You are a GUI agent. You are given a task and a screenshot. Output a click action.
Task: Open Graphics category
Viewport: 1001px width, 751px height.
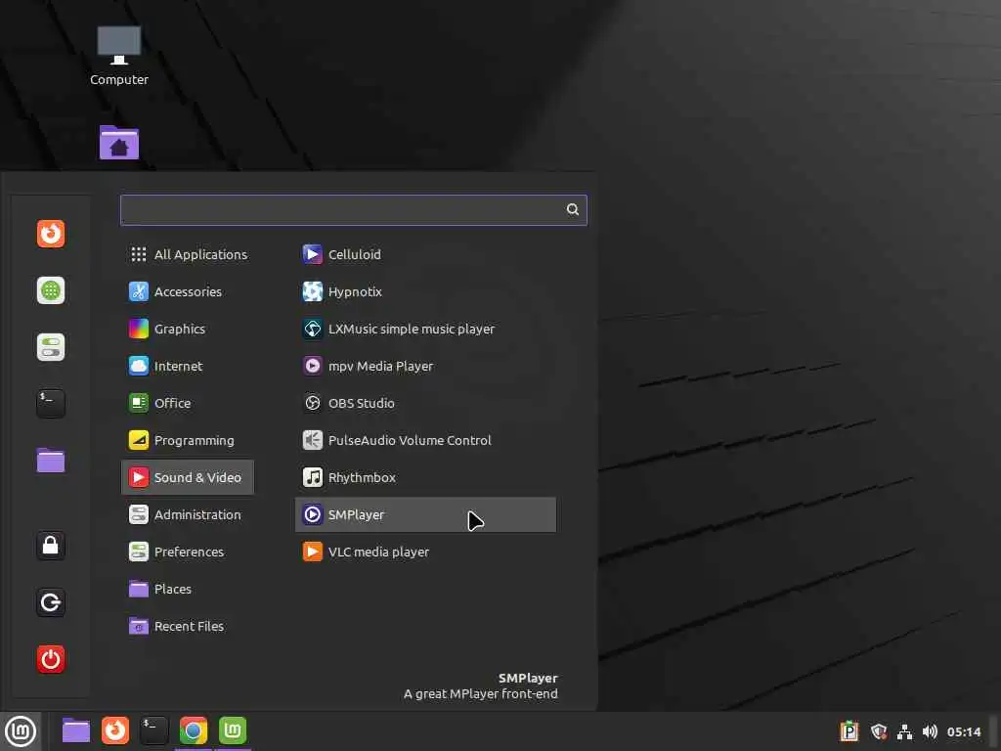pos(188,329)
